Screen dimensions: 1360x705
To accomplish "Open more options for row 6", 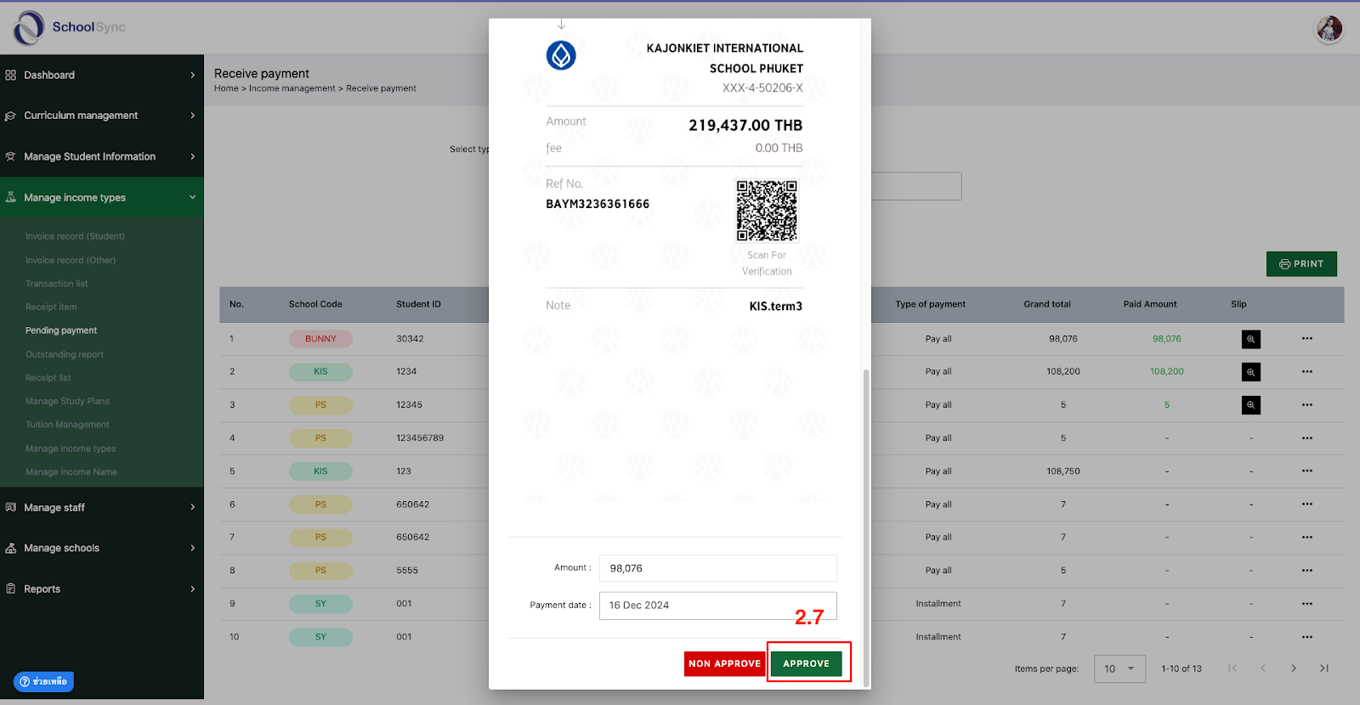I will (x=1307, y=505).
